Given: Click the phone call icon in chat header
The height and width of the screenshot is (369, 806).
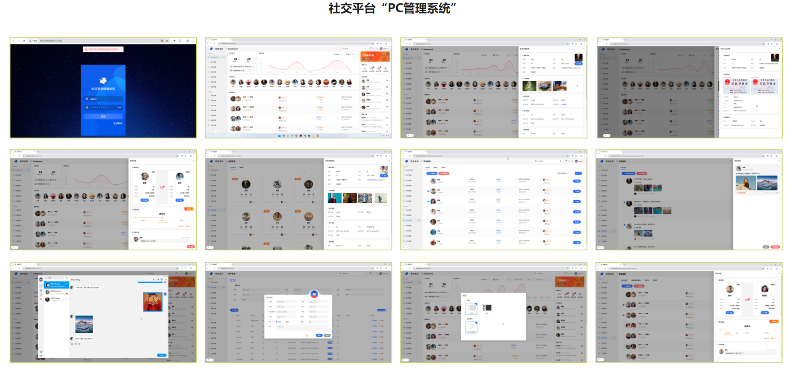Looking at the screenshot, I should pyautogui.click(x=153, y=279).
